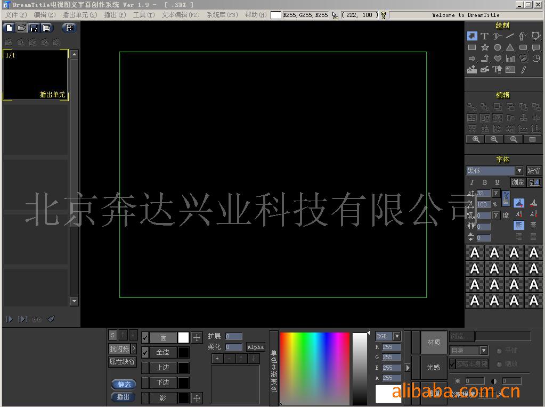Image resolution: width=545 pixels, height=407 pixels.
Task: Click the Alpha button
Action: pyautogui.click(x=256, y=347)
